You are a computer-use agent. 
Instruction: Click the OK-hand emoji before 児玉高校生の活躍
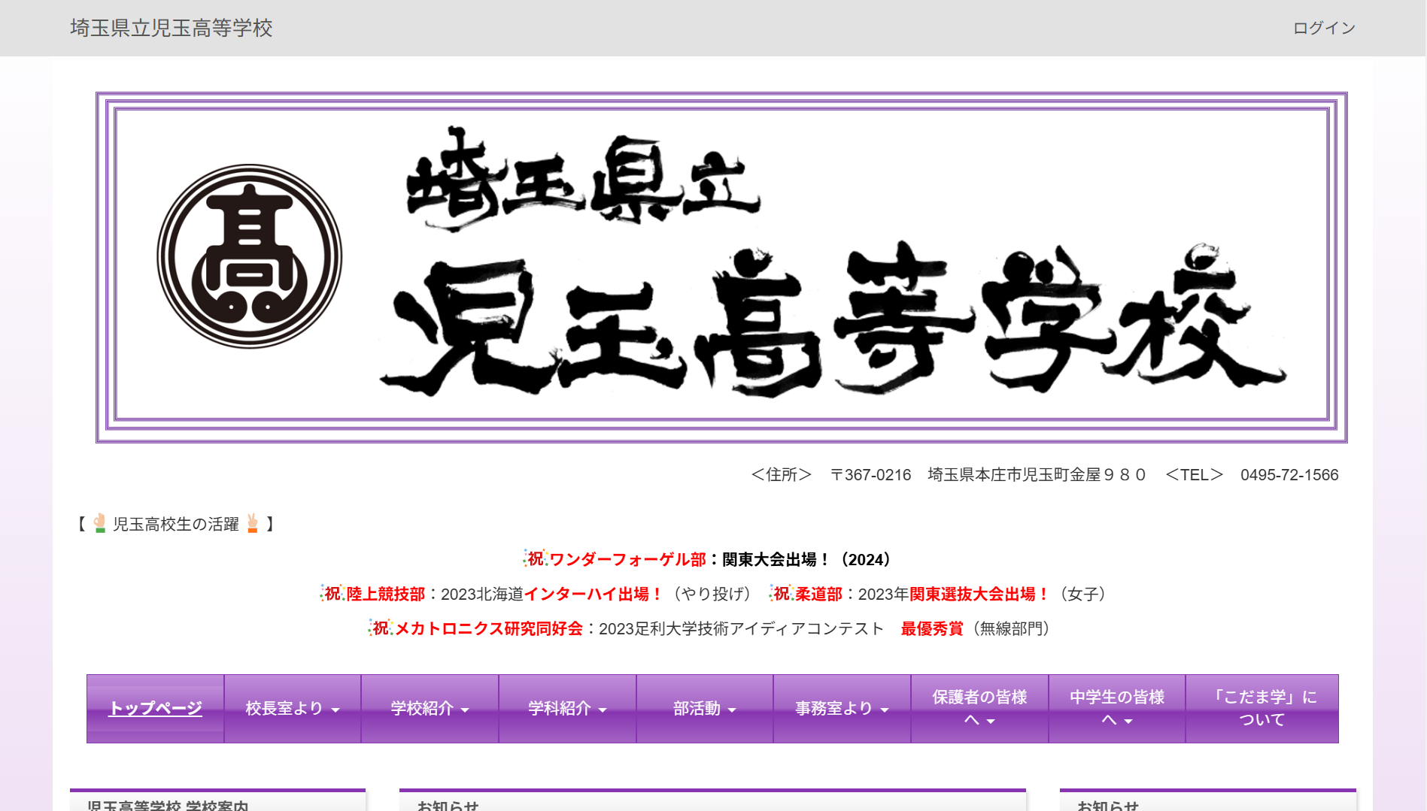(99, 523)
